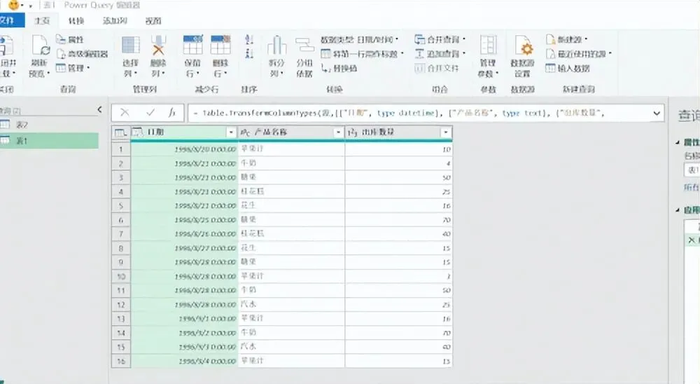The height and width of the screenshot is (384, 700).
Task: Click the Keep Rows (保留行) icon
Action: coord(193,45)
